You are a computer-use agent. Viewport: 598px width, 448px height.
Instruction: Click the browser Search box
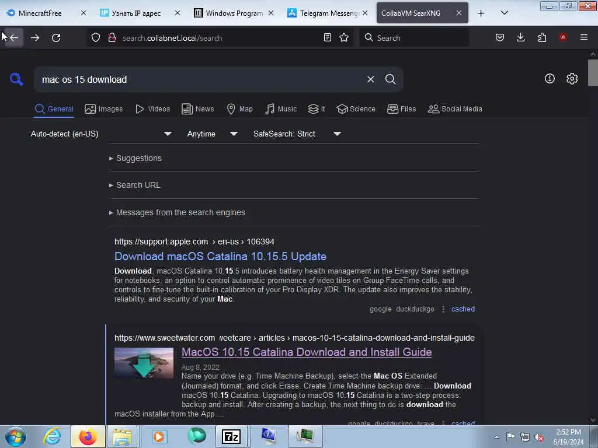pyautogui.click(x=414, y=38)
